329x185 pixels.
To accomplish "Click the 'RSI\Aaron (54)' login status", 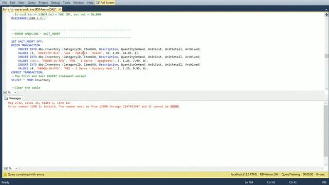I will [x=269, y=175].
